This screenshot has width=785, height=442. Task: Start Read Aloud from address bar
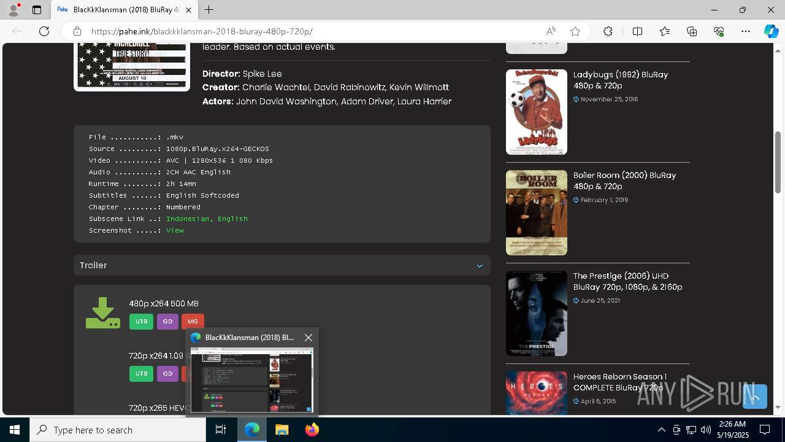point(551,31)
